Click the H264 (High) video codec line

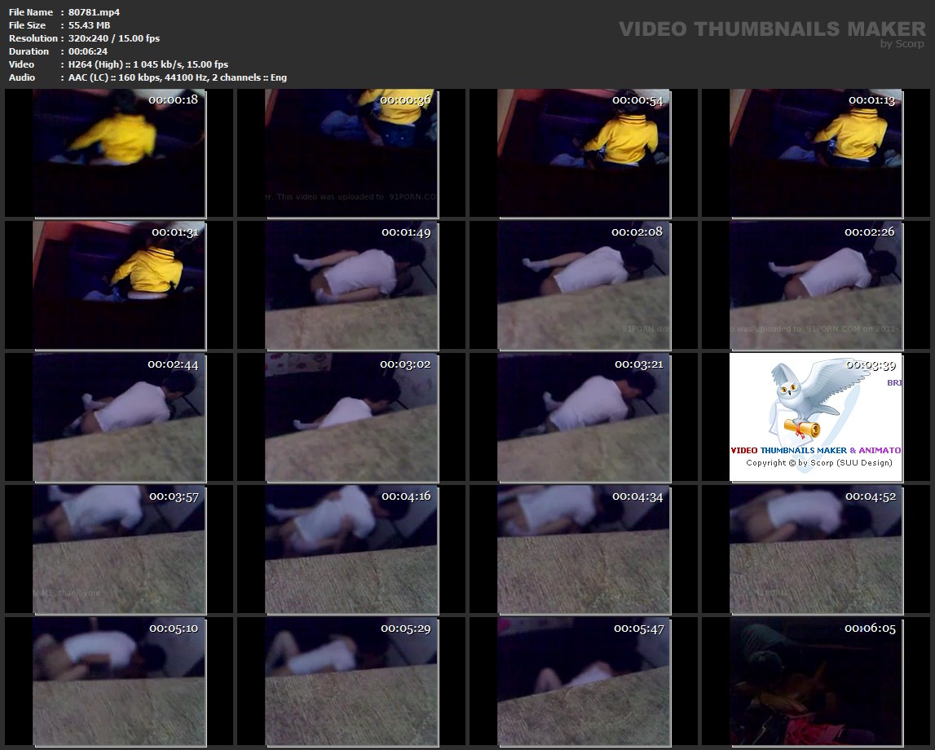(x=148, y=64)
